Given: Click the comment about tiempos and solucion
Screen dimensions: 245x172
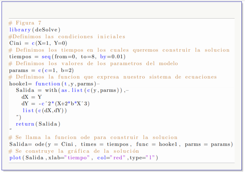Looking at the screenshot, I should click(119, 50).
